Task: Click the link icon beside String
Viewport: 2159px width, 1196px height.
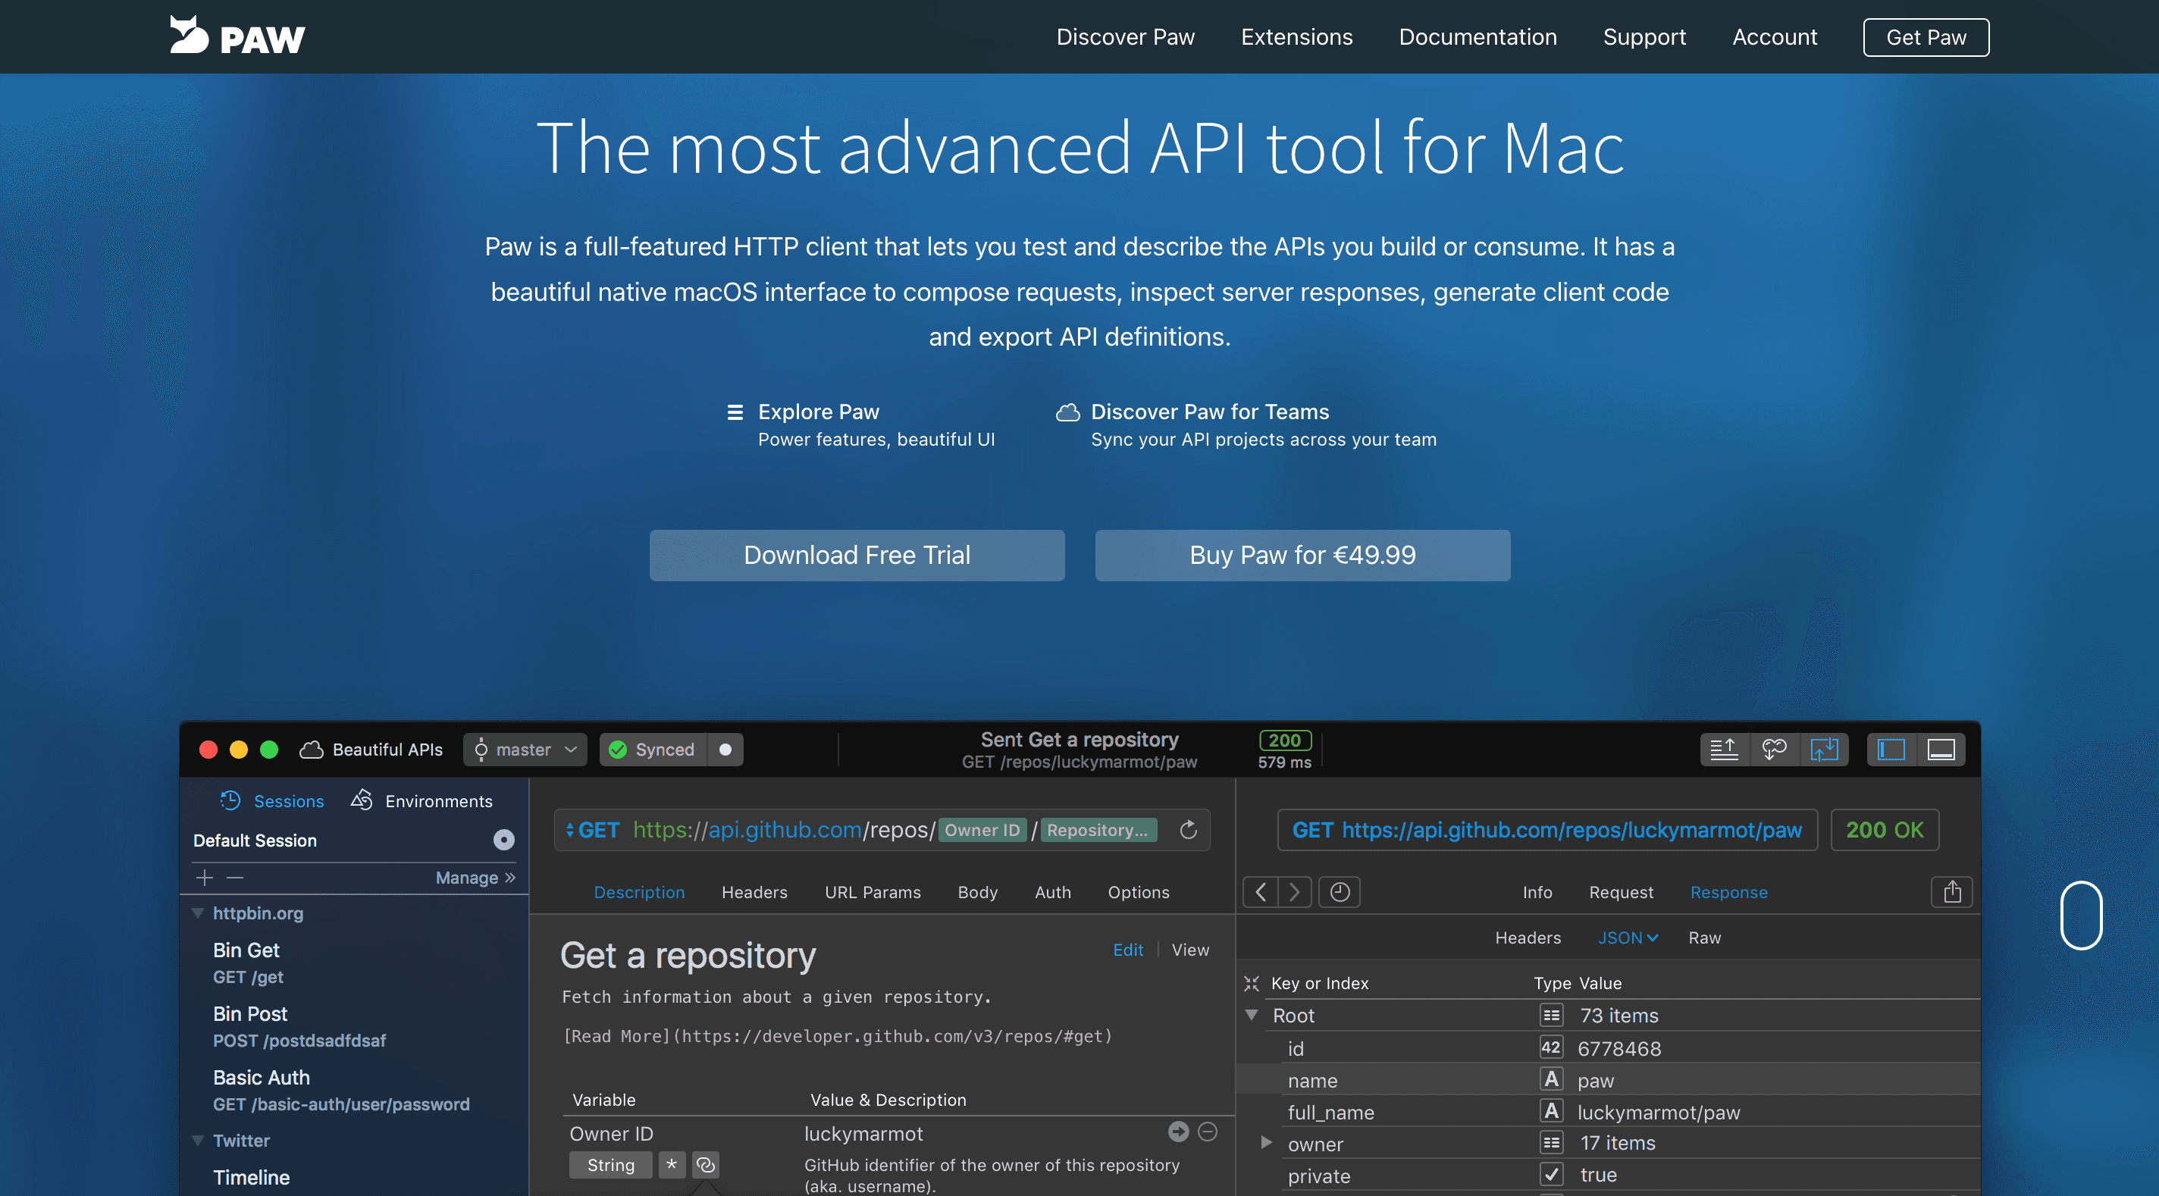Action: coord(705,1165)
